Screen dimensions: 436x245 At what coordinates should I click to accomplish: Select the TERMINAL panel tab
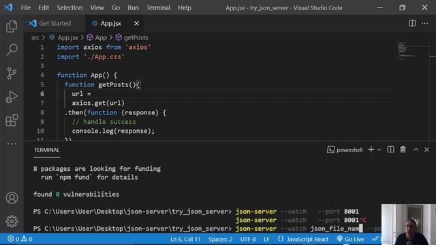pos(47,150)
